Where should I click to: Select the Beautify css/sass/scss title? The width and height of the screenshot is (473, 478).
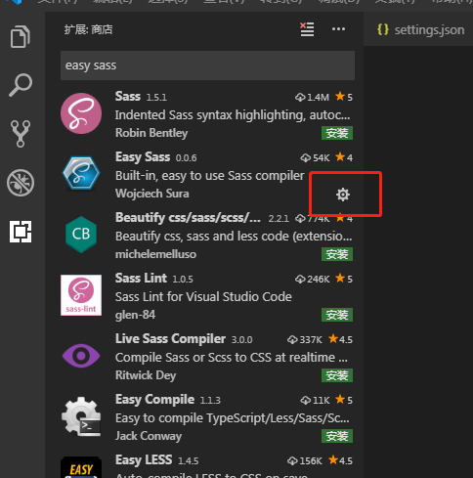[188, 218]
